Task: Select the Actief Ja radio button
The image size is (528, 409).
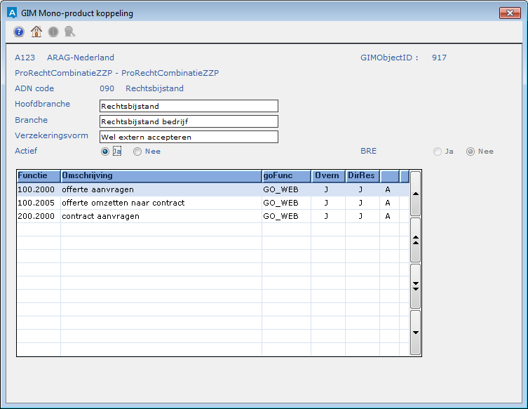Action: tap(105, 151)
